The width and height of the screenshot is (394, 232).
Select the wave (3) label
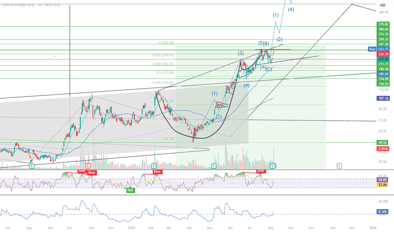point(241,53)
